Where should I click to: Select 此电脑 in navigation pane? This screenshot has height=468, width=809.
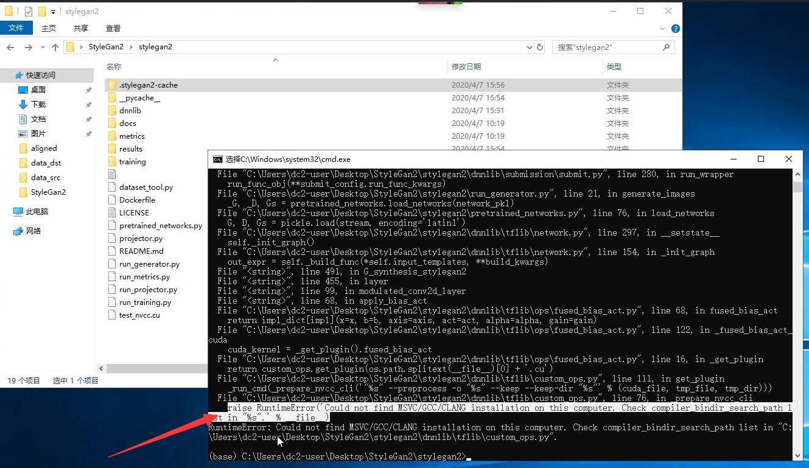coord(37,212)
